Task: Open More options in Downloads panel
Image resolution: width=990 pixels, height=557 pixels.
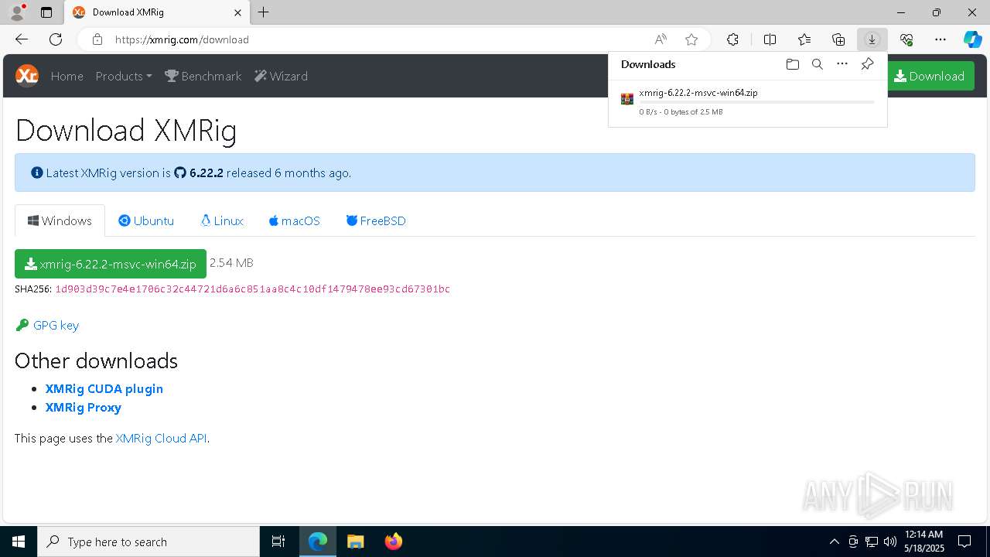Action: pos(842,64)
